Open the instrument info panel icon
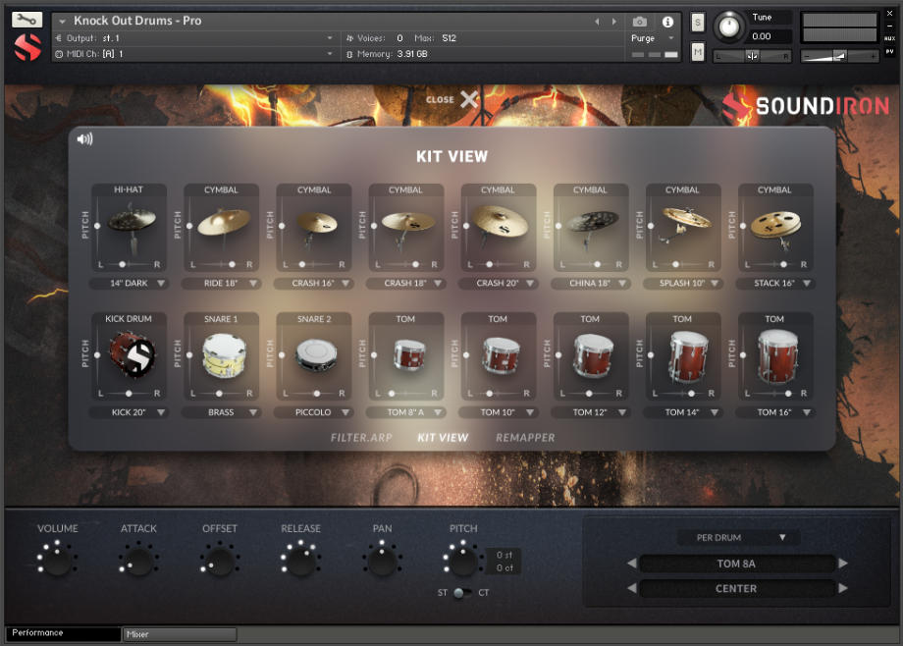Screen dimensions: 903x646 coord(668,22)
